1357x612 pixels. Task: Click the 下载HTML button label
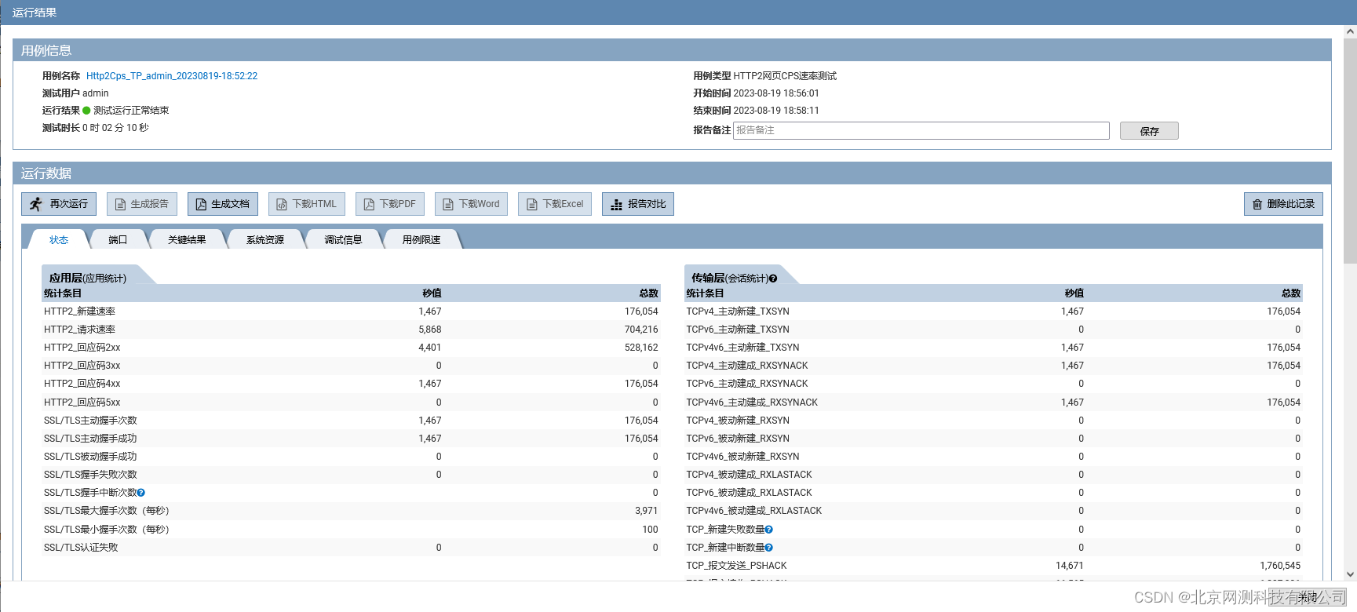tap(314, 204)
